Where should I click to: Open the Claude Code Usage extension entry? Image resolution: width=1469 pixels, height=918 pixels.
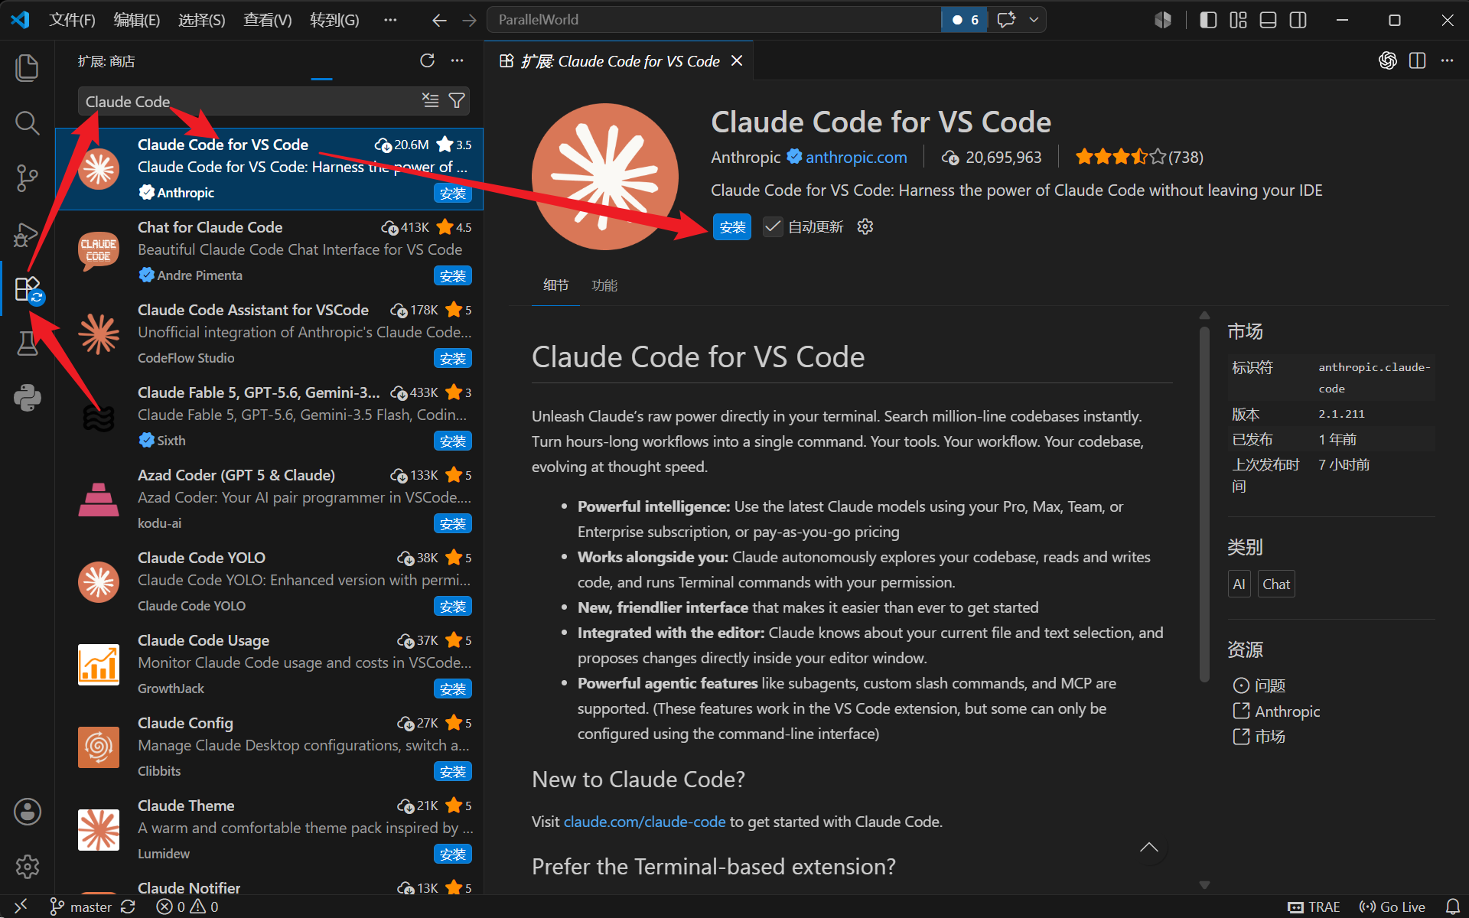[269, 664]
